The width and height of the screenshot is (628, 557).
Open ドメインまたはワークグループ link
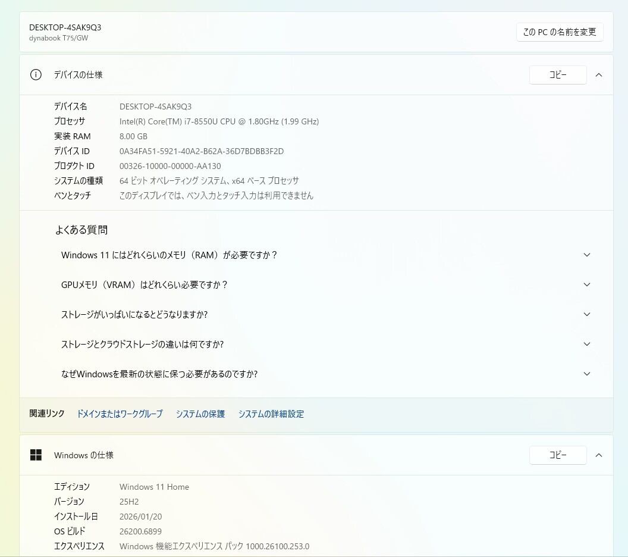coord(120,414)
